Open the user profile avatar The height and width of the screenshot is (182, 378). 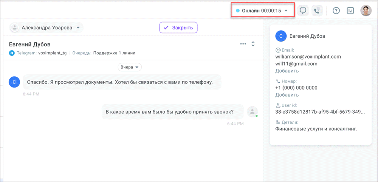[x=366, y=11]
